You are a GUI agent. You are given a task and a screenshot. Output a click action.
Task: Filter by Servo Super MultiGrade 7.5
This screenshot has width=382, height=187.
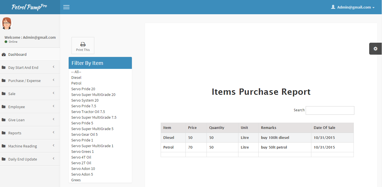coord(94,117)
